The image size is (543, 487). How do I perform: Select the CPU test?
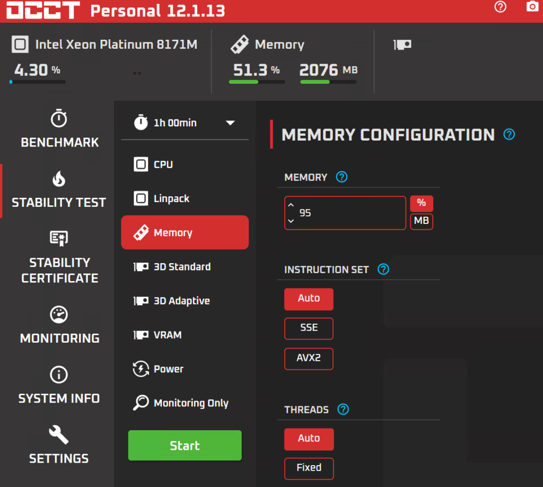[x=185, y=164]
